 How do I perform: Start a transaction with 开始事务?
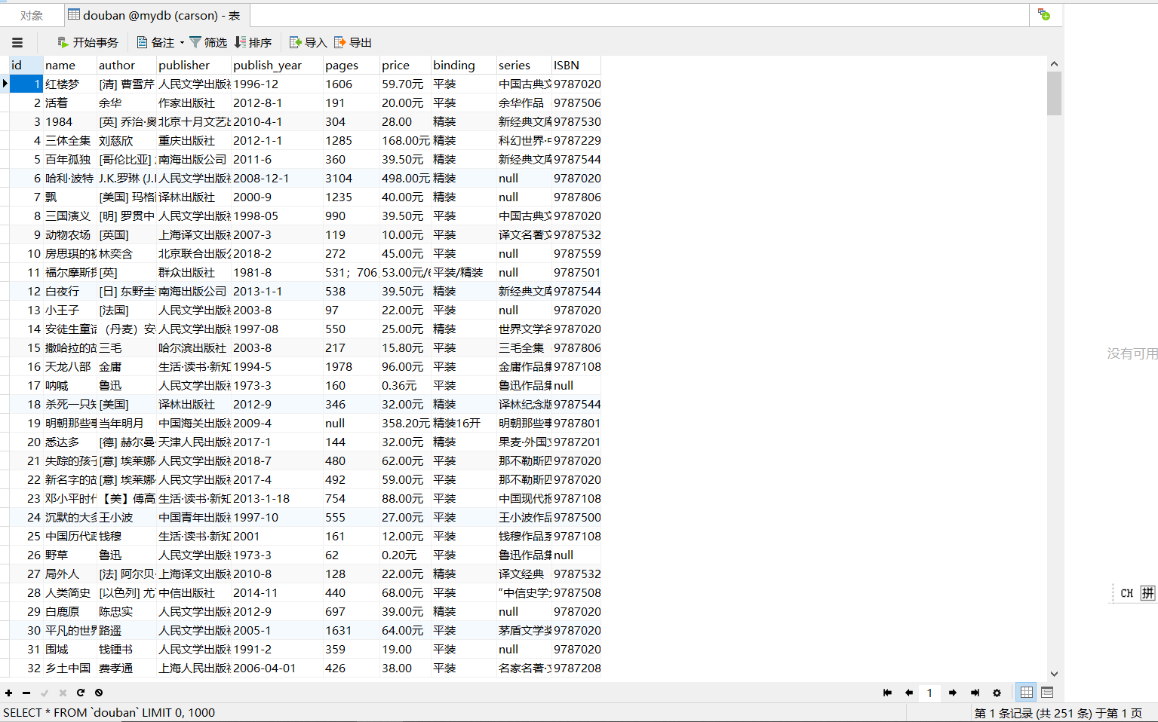[x=88, y=42]
